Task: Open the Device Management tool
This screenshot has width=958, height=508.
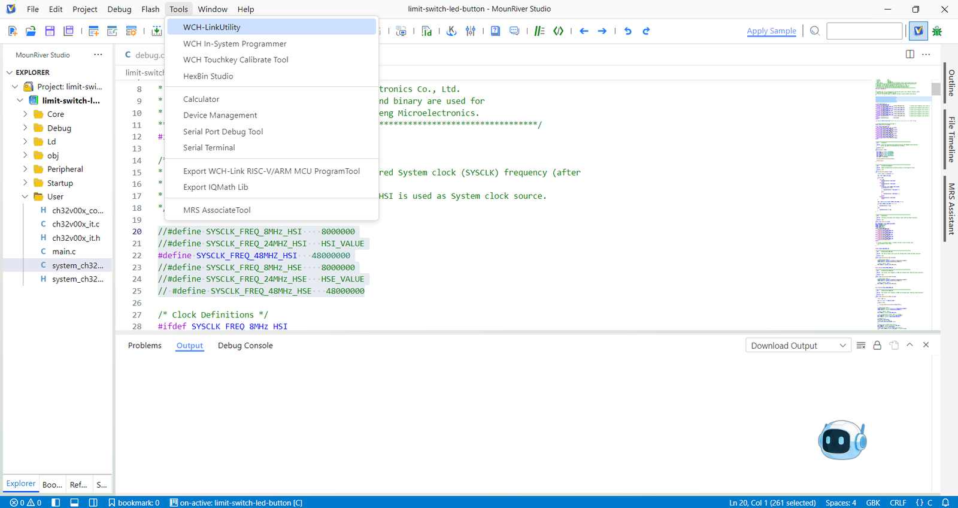Action: [x=272, y=115]
